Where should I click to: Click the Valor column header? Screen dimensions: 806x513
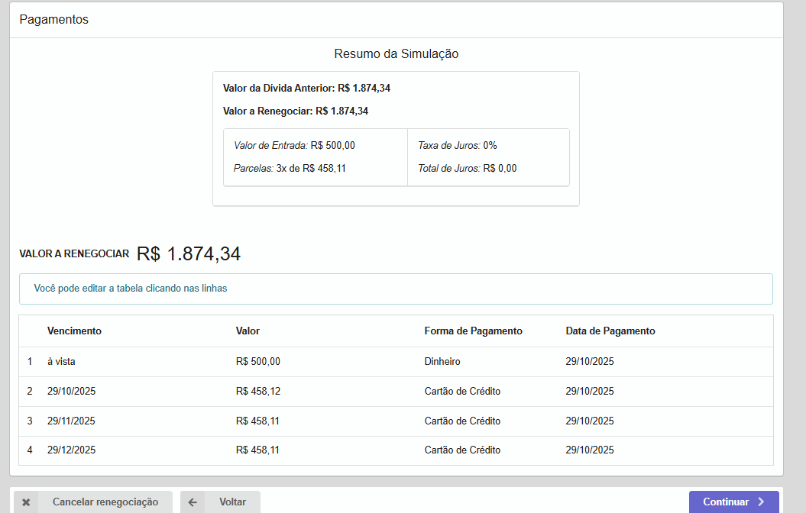(x=248, y=331)
